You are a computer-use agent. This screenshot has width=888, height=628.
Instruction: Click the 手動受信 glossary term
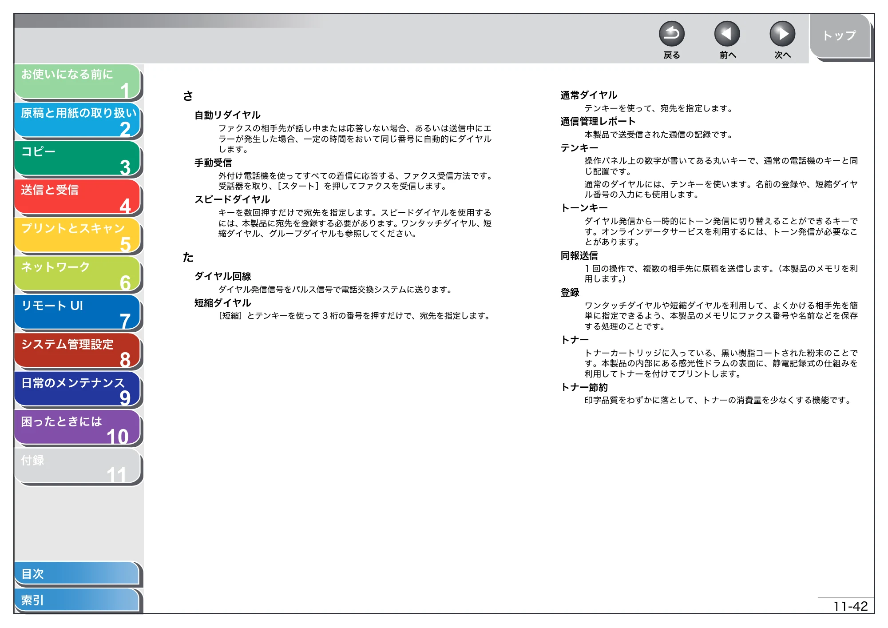point(213,163)
